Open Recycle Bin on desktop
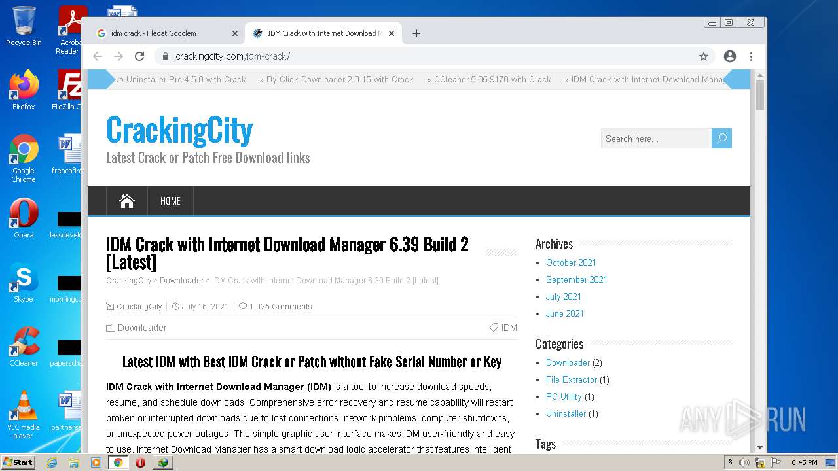The image size is (838, 471). click(24, 27)
